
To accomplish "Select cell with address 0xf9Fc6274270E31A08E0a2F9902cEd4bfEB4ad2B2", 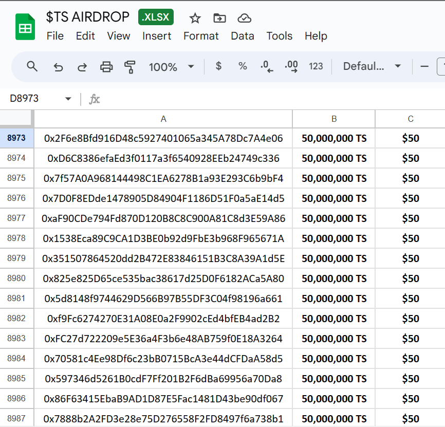I will [x=163, y=319].
